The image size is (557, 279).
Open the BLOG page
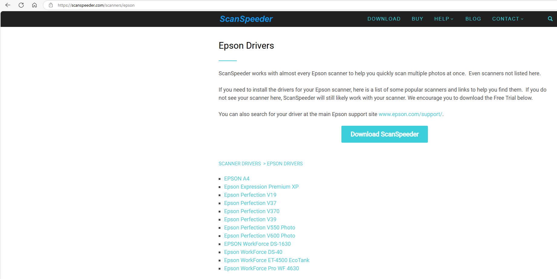[473, 19]
